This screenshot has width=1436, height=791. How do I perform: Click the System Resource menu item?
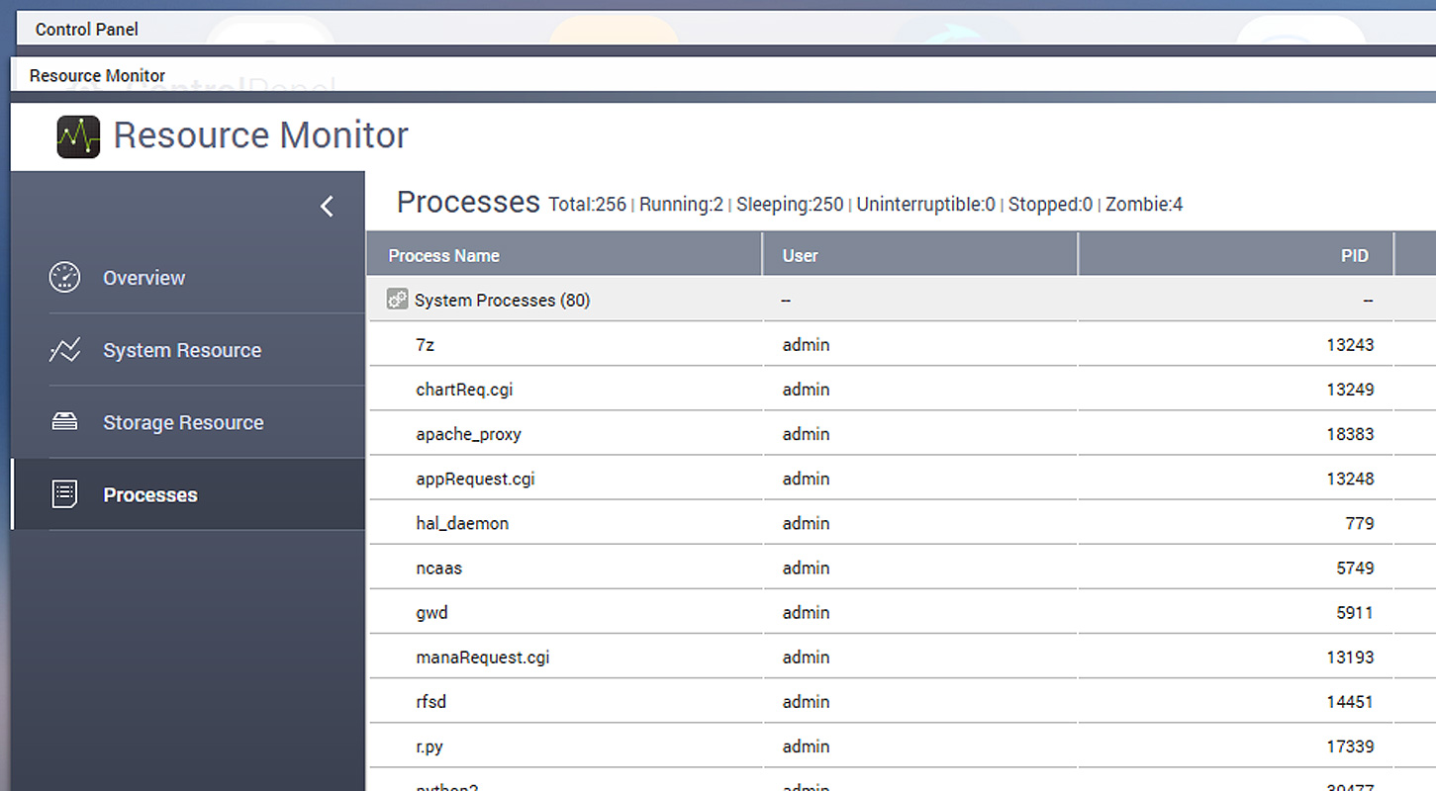click(182, 350)
